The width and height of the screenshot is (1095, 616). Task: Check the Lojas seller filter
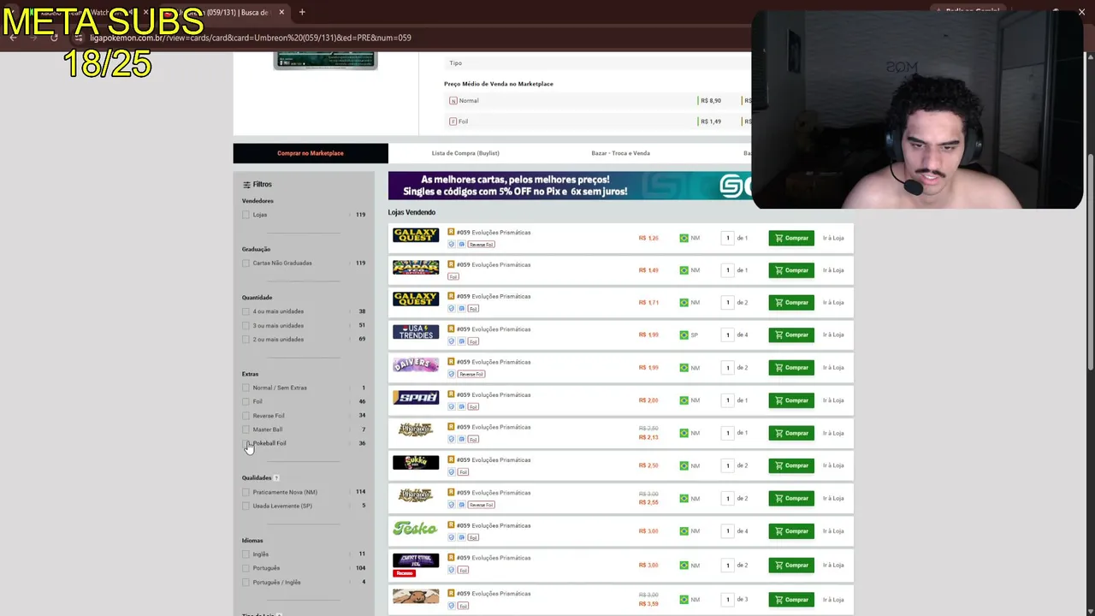[246, 215]
